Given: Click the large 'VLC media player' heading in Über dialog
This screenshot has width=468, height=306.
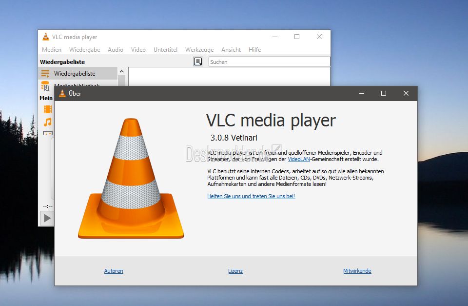Looking at the screenshot, I should [x=271, y=121].
